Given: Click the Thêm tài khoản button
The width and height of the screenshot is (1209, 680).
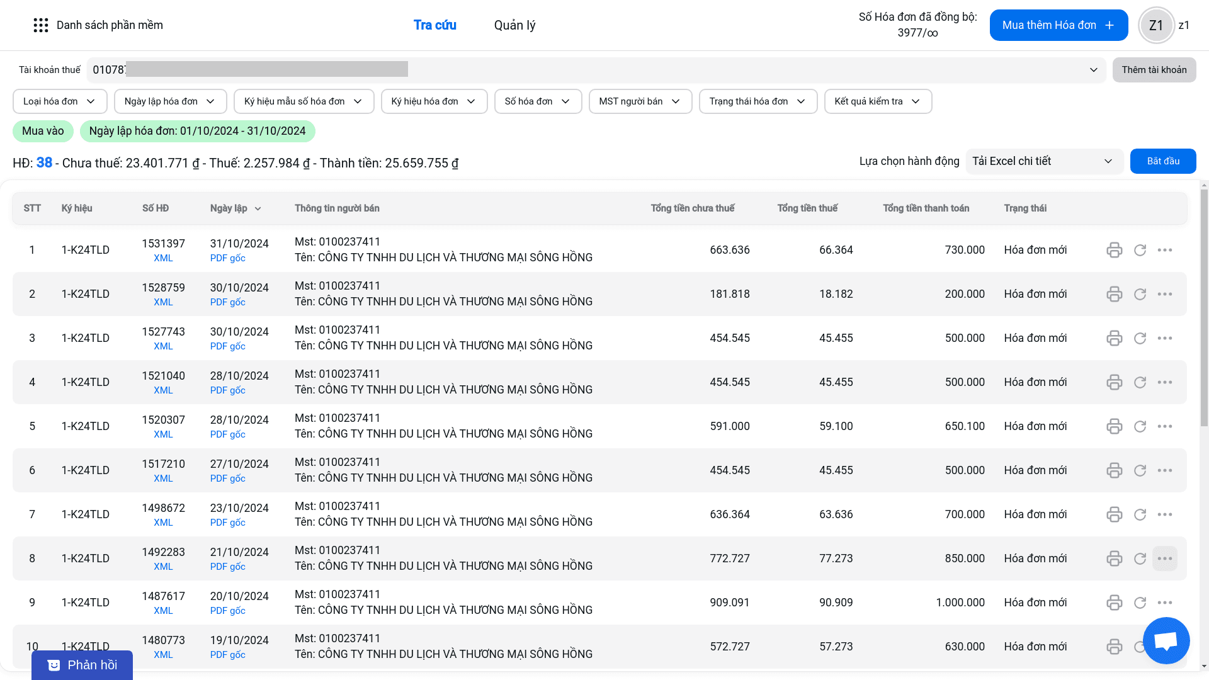Looking at the screenshot, I should pyautogui.click(x=1154, y=70).
